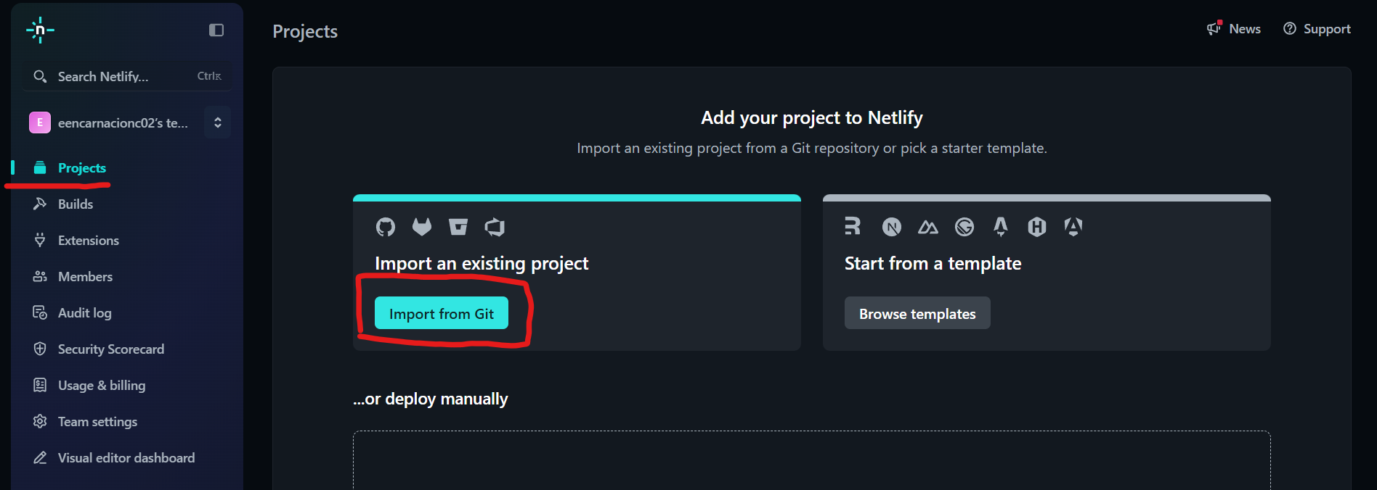The width and height of the screenshot is (1377, 490).
Task: Go to Builds in the sidebar
Action: pyautogui.click(x=75, y=204)
